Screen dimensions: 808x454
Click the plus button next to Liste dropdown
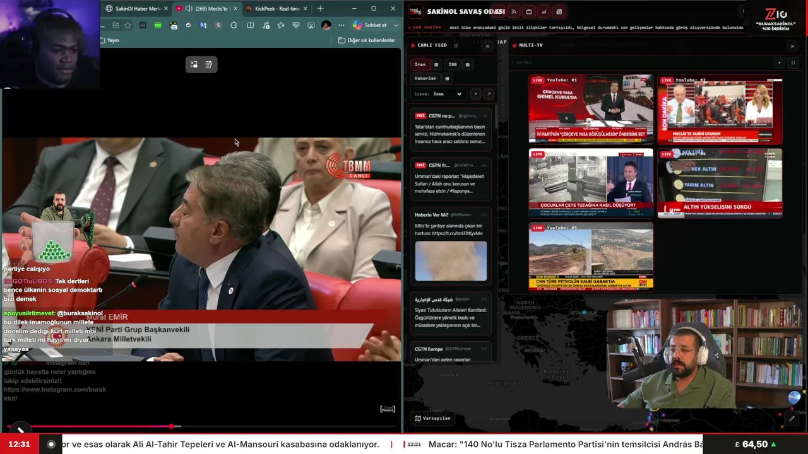475,94
